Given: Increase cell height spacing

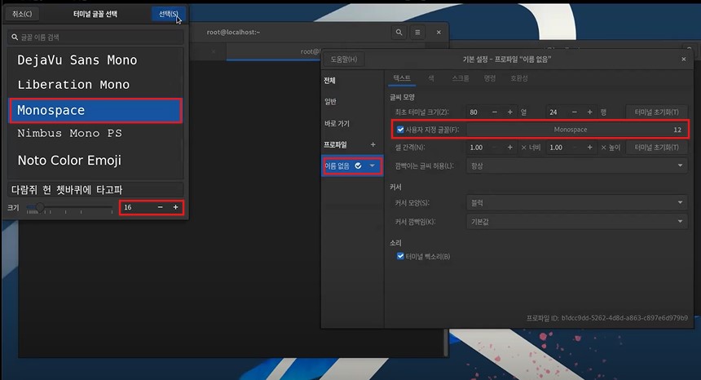Looking at the screenshot, I should (x=589, y=147).
